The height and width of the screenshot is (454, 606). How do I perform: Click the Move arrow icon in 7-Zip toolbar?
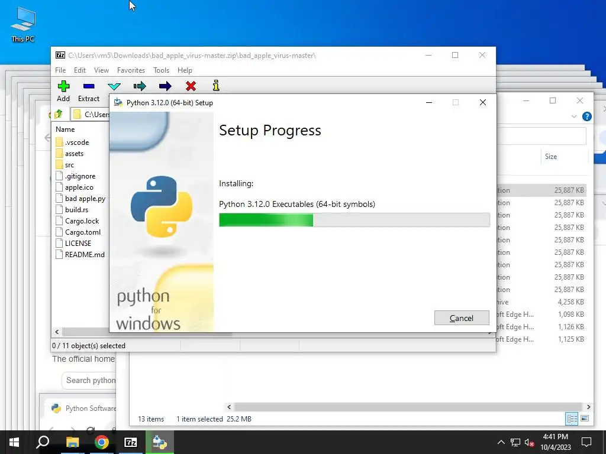165,86
